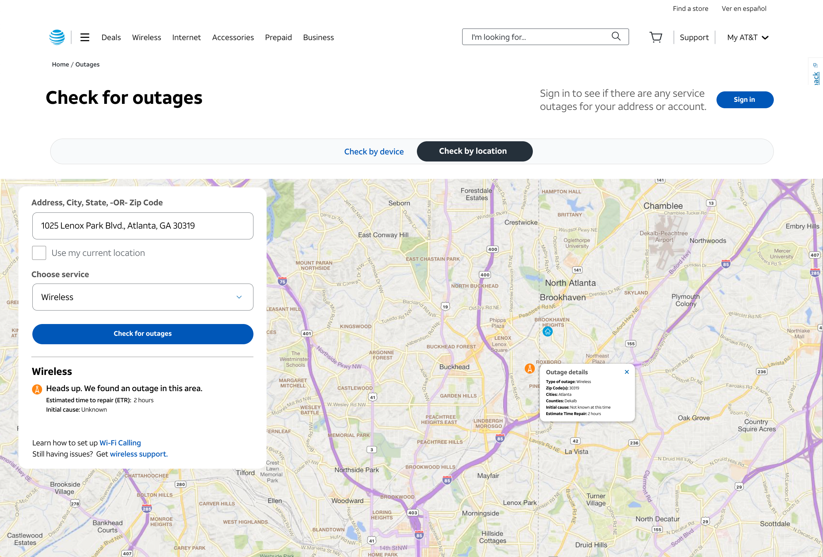Open the hamburger navigation menu
Viewport: 823px width, 557px height.
[85, 37]
